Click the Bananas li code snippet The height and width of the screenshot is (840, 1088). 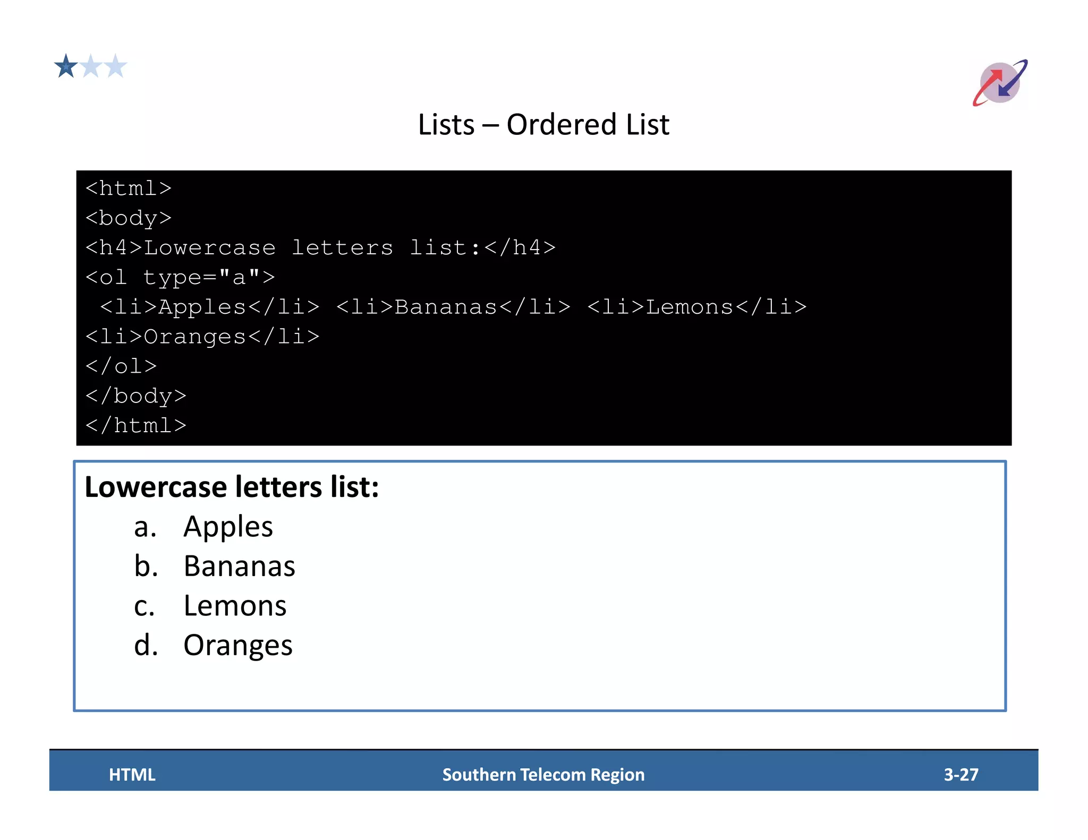click(453, 307)
